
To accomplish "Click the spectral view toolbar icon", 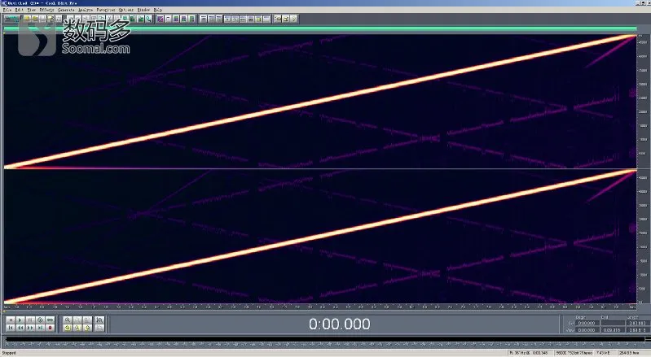I will (160, 19).
